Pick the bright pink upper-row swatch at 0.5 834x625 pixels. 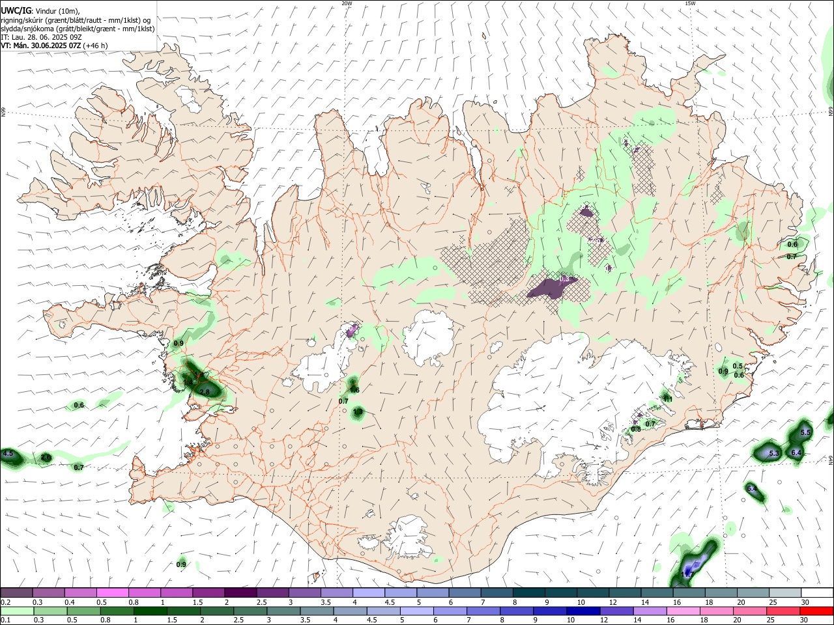point(112,592)
